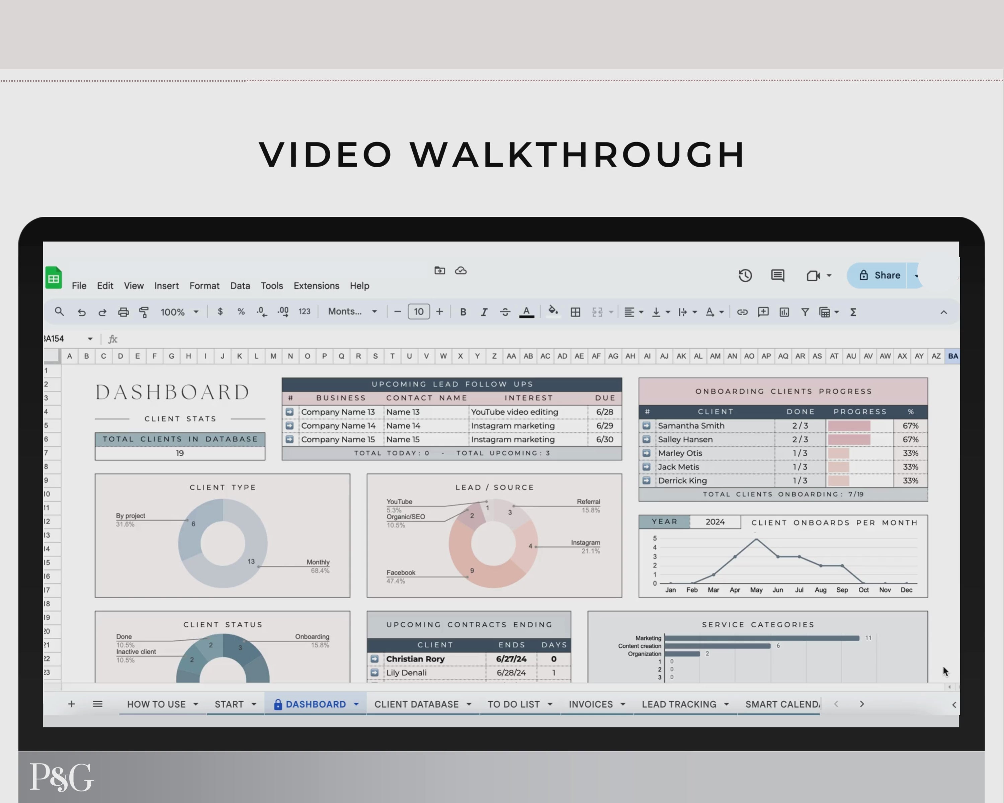Increase decimal places icon
1004x803 pixels.
(283, 312)
